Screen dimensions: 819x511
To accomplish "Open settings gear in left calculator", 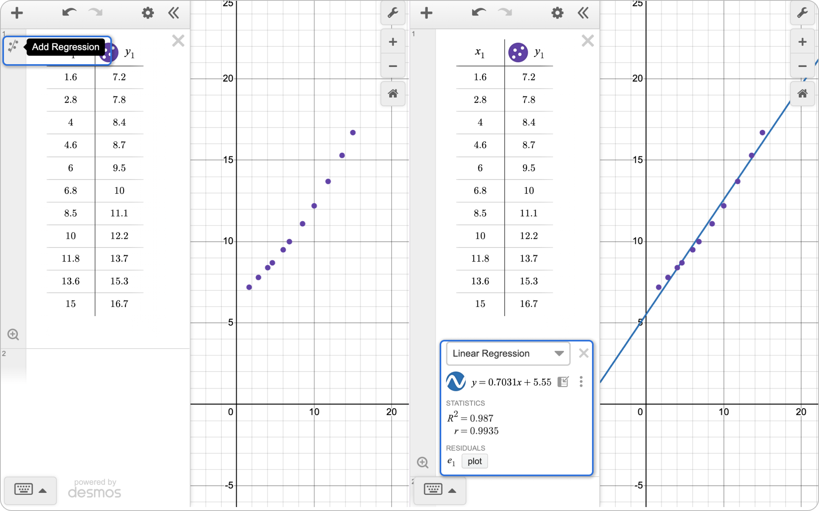I will pyautogui.click(x=148, y=13).
